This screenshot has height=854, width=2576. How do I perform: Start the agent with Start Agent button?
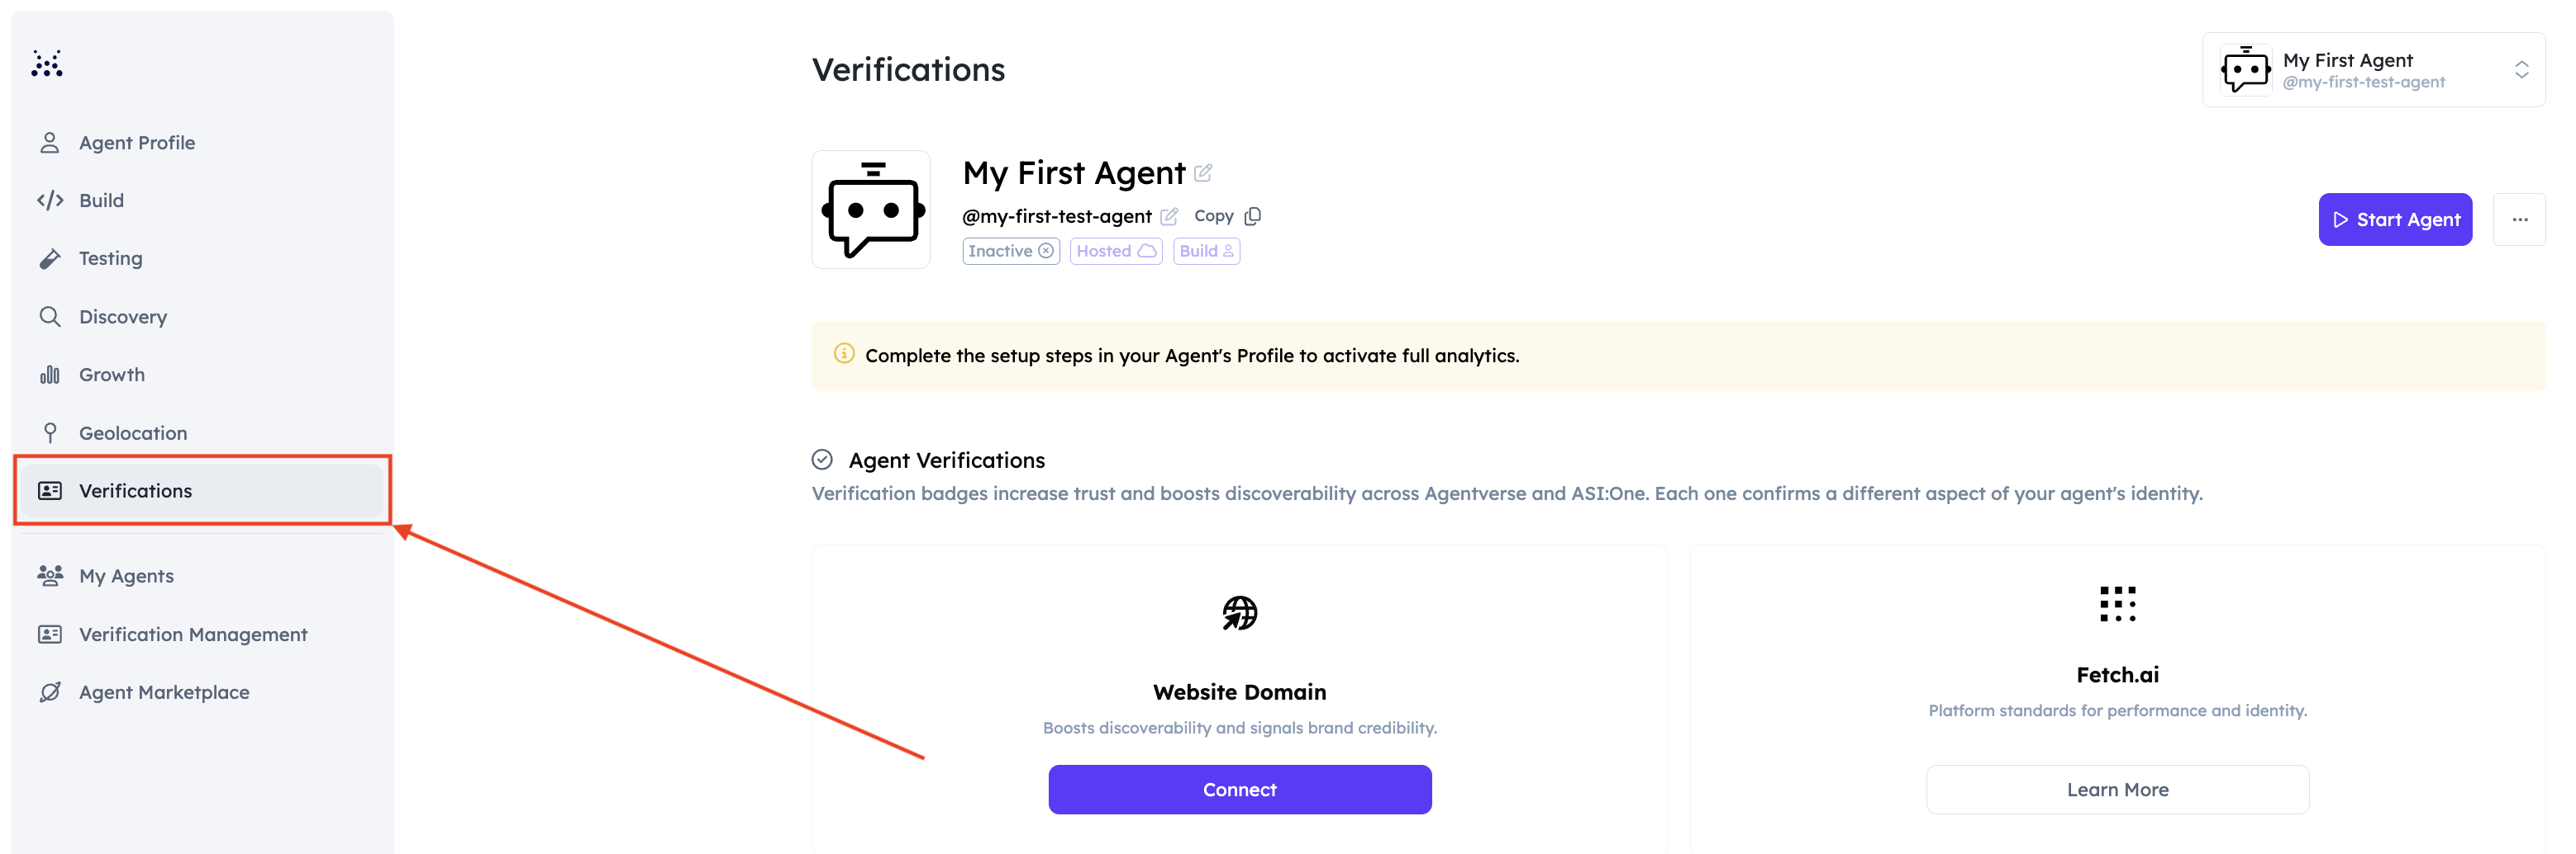pyautogui.click(x=2395, y=219)
